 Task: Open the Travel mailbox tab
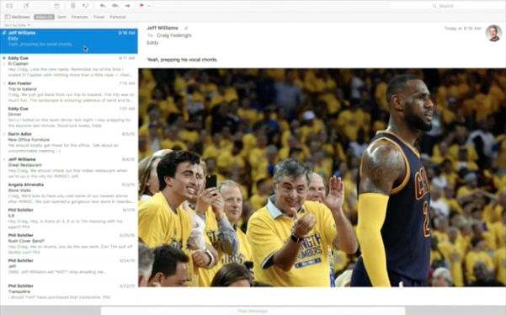[99, 17]
